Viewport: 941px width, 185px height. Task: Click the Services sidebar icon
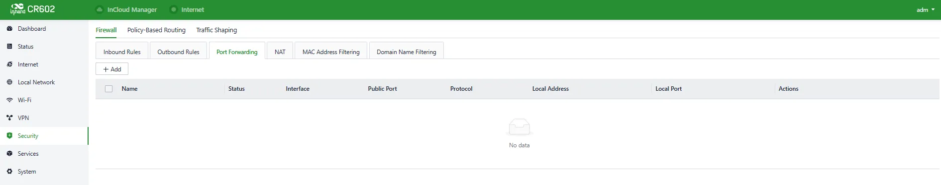[9, 154]
